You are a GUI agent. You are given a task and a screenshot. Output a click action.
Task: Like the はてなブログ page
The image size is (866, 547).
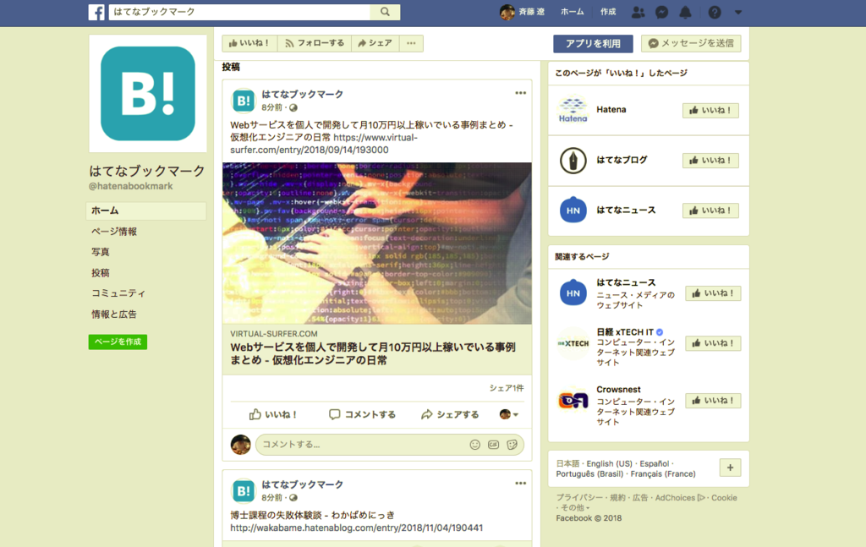pos(710,161)
